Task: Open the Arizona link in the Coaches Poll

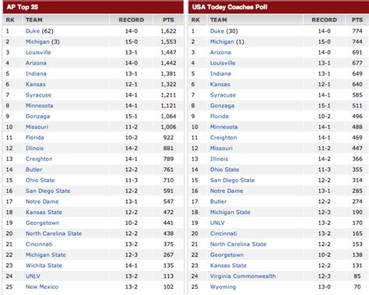Action: (x=220, y=52)
